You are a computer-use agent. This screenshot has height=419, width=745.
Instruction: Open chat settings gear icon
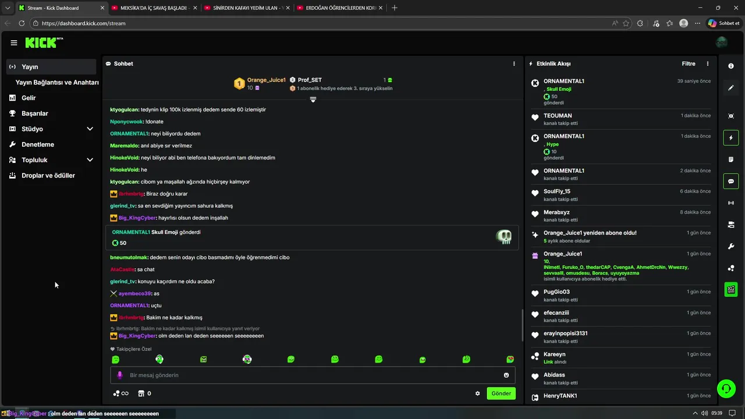478,393
